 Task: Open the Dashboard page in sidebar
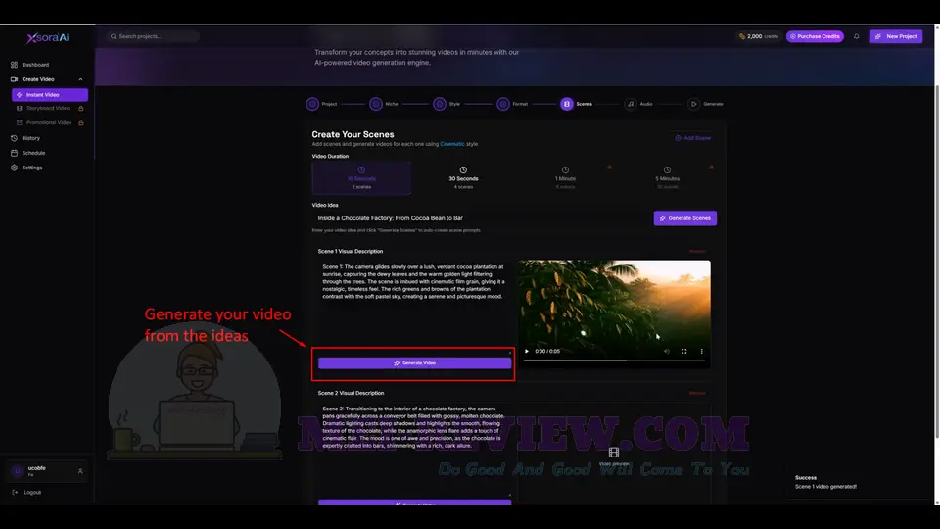coord(35,65)
